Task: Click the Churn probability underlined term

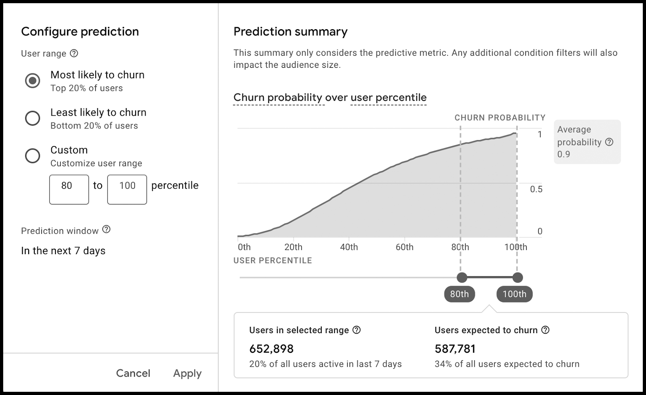Action: coord(278,98)
